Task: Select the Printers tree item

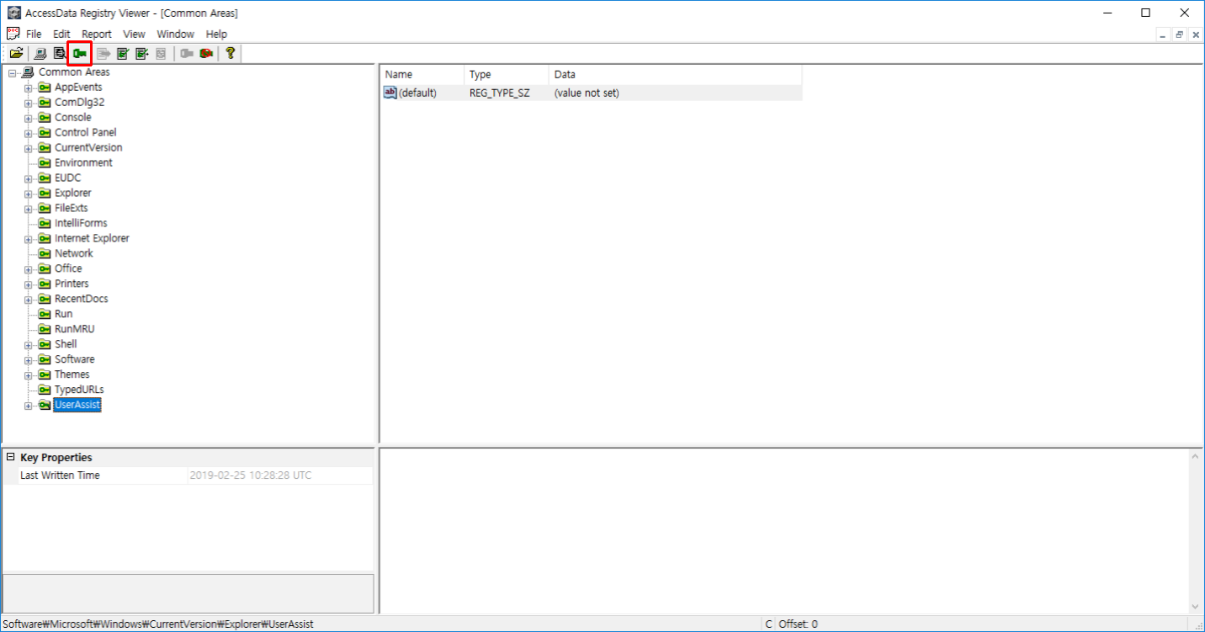Action: [x=72, y=284]
